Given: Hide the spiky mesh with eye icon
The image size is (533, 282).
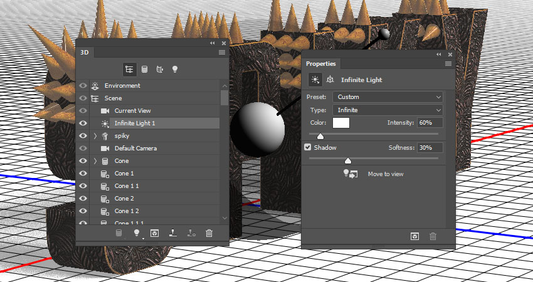Looking at the screenshot, I should [83, 136].
